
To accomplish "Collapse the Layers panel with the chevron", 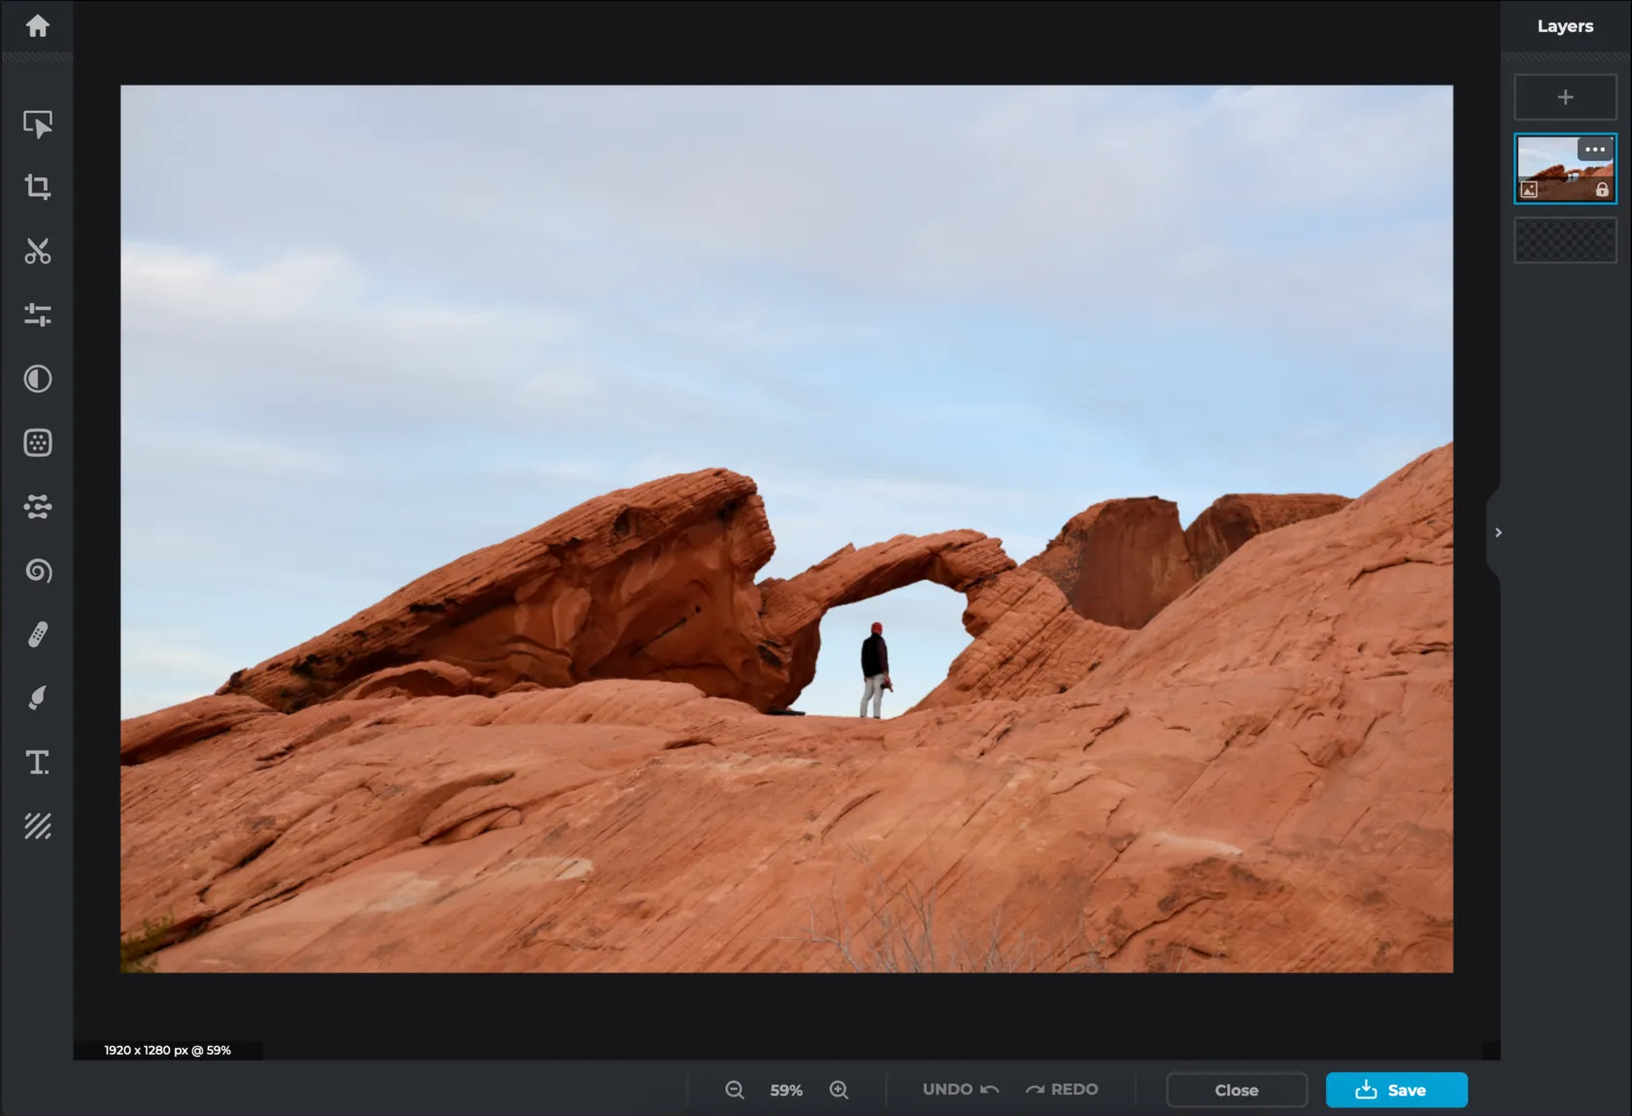I will tap(1498, 532).
